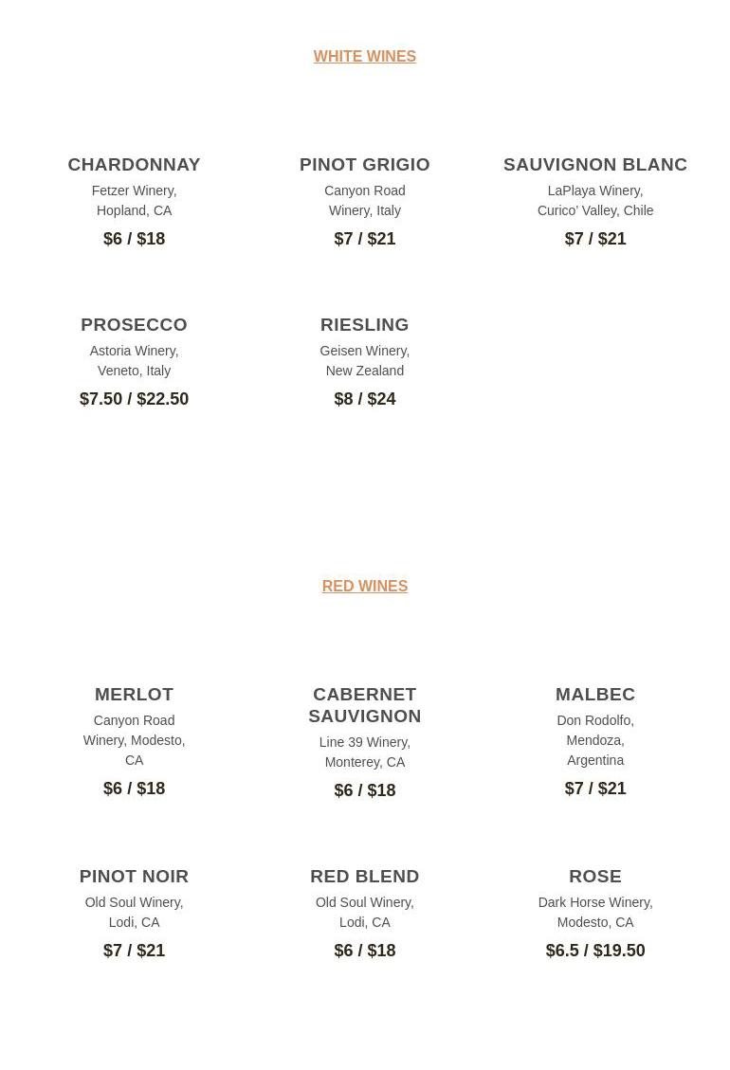
Task: Click the Cabernet Sauvignon heading
Action: [x=364, y=705]
